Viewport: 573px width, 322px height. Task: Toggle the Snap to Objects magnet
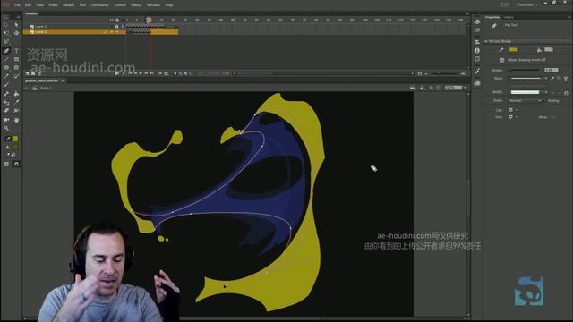[x=16, y=165]
